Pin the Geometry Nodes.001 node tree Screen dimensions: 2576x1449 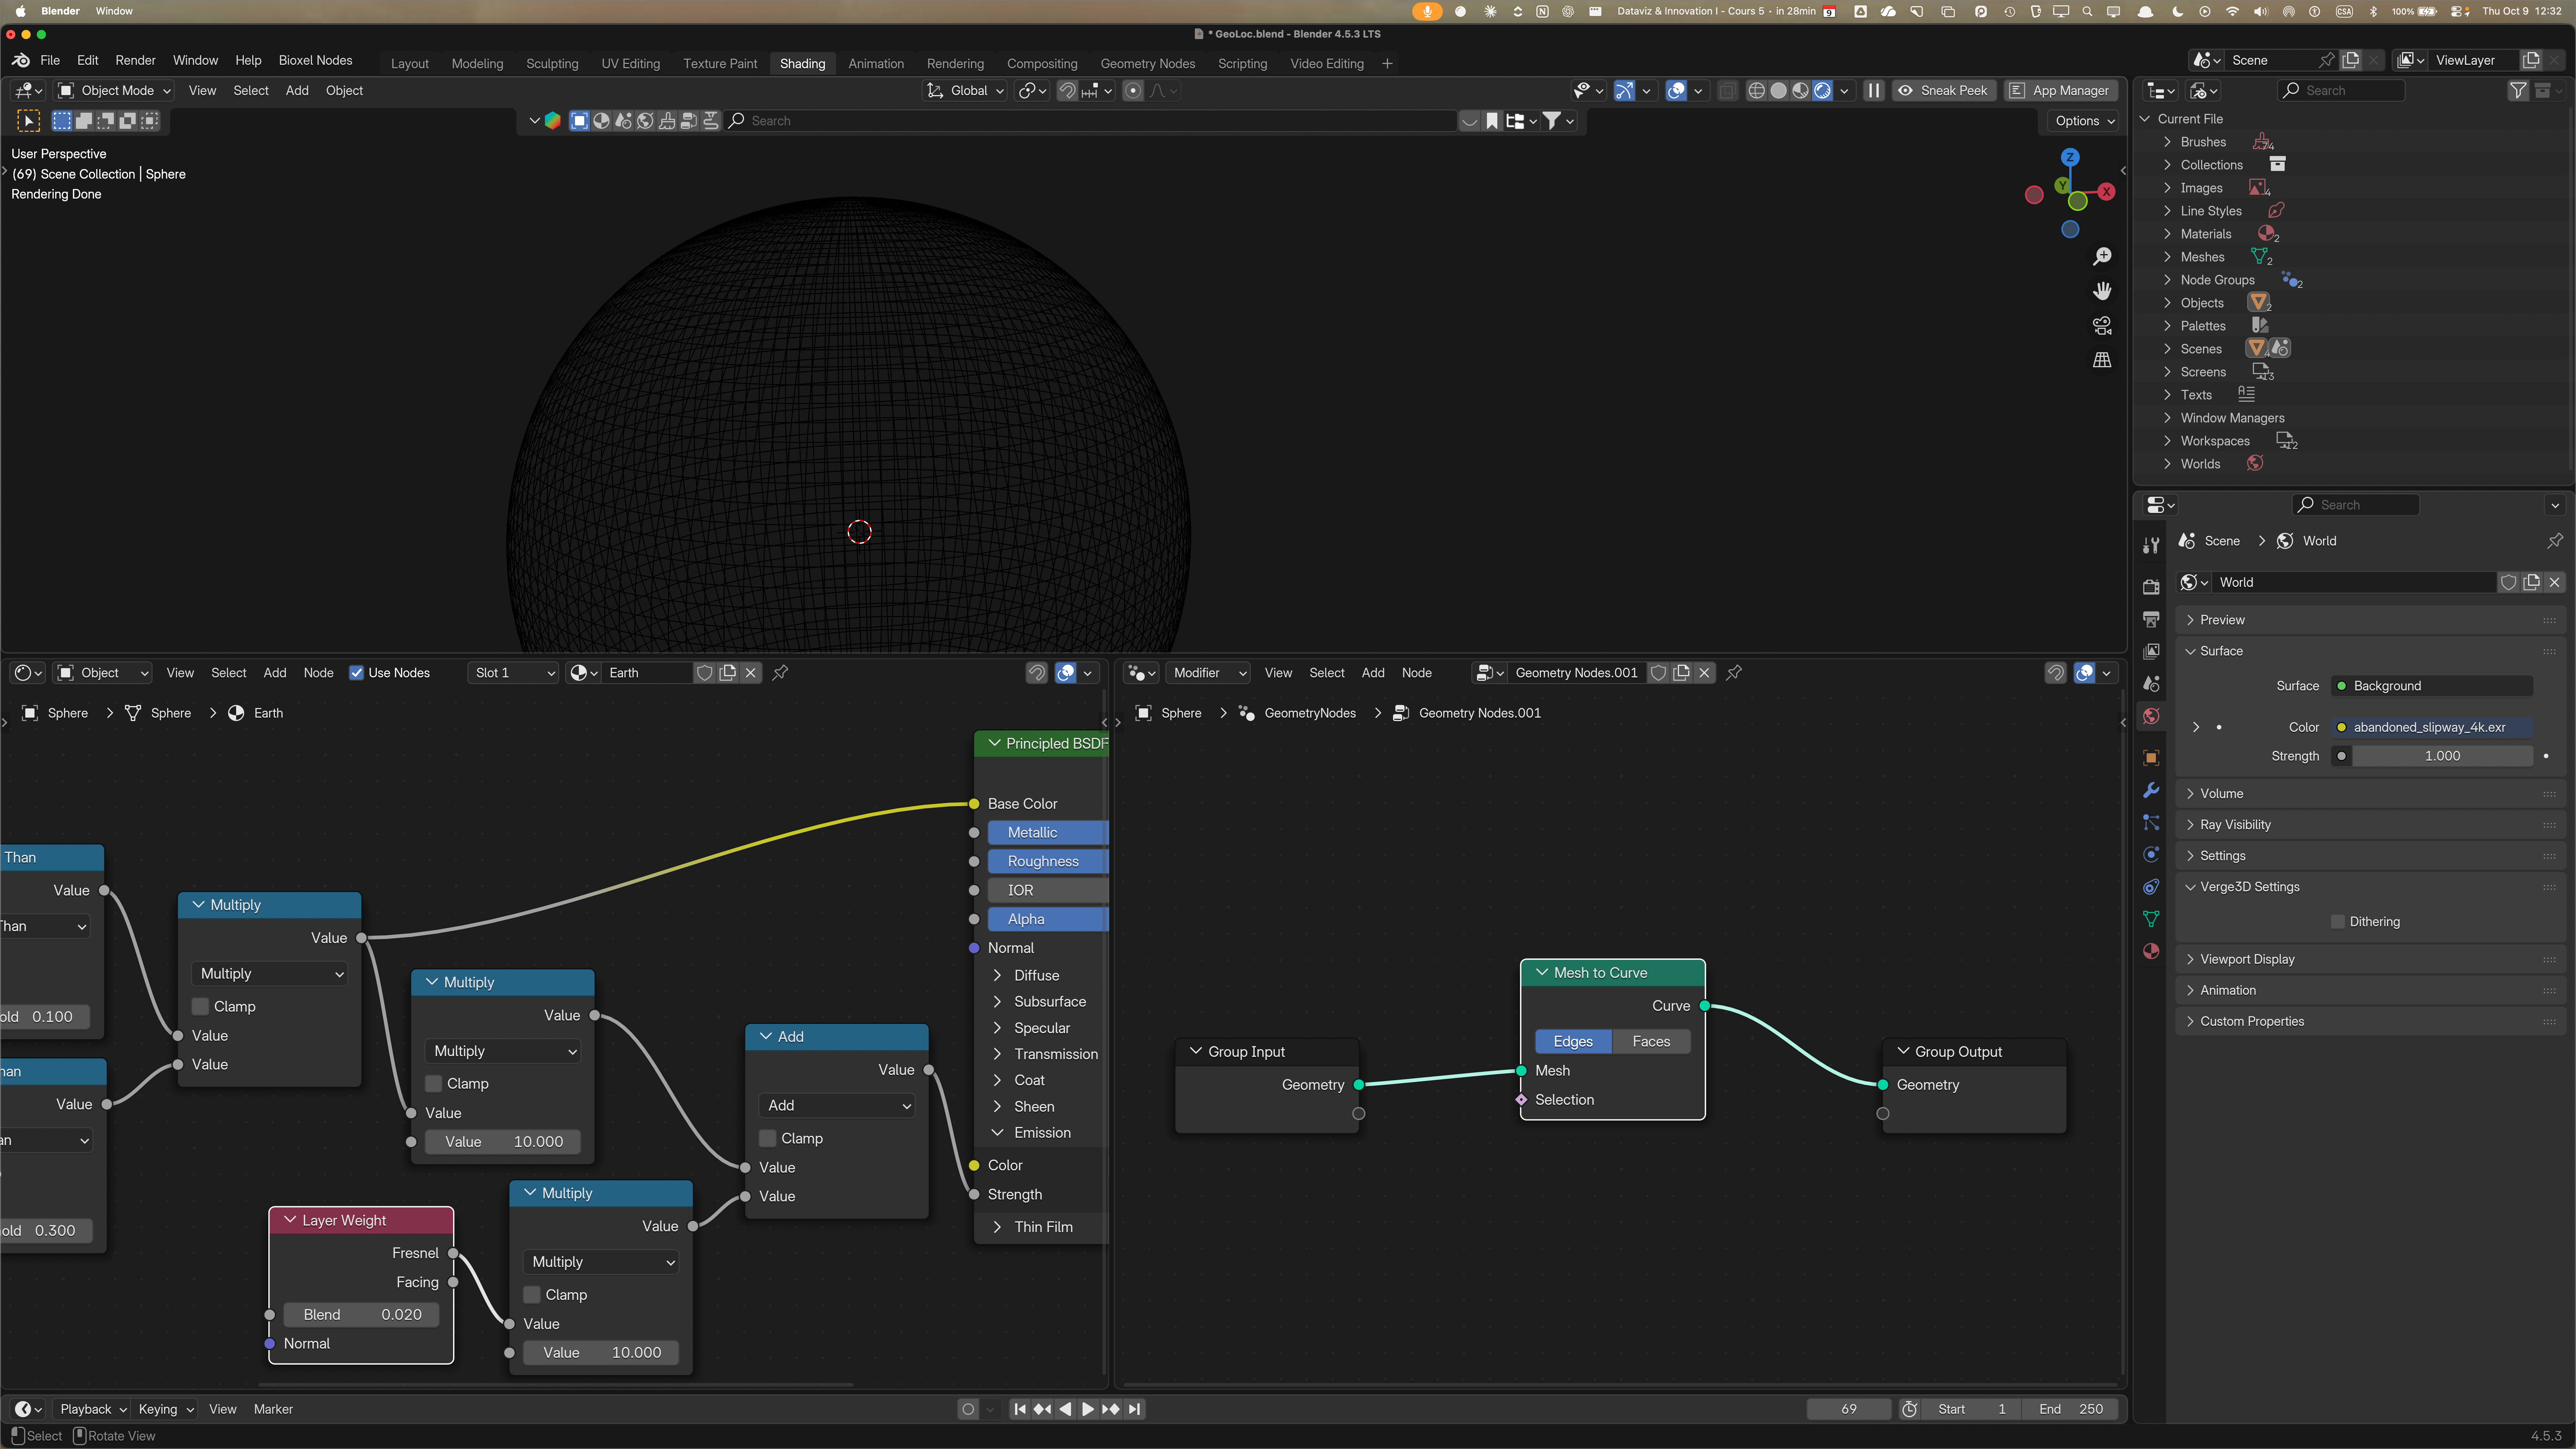(x=1734, y=673)
